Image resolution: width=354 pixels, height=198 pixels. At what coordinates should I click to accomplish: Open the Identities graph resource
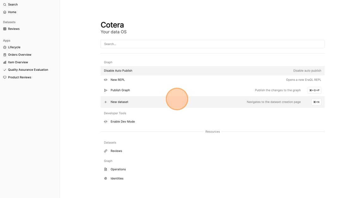click(117, 178)
